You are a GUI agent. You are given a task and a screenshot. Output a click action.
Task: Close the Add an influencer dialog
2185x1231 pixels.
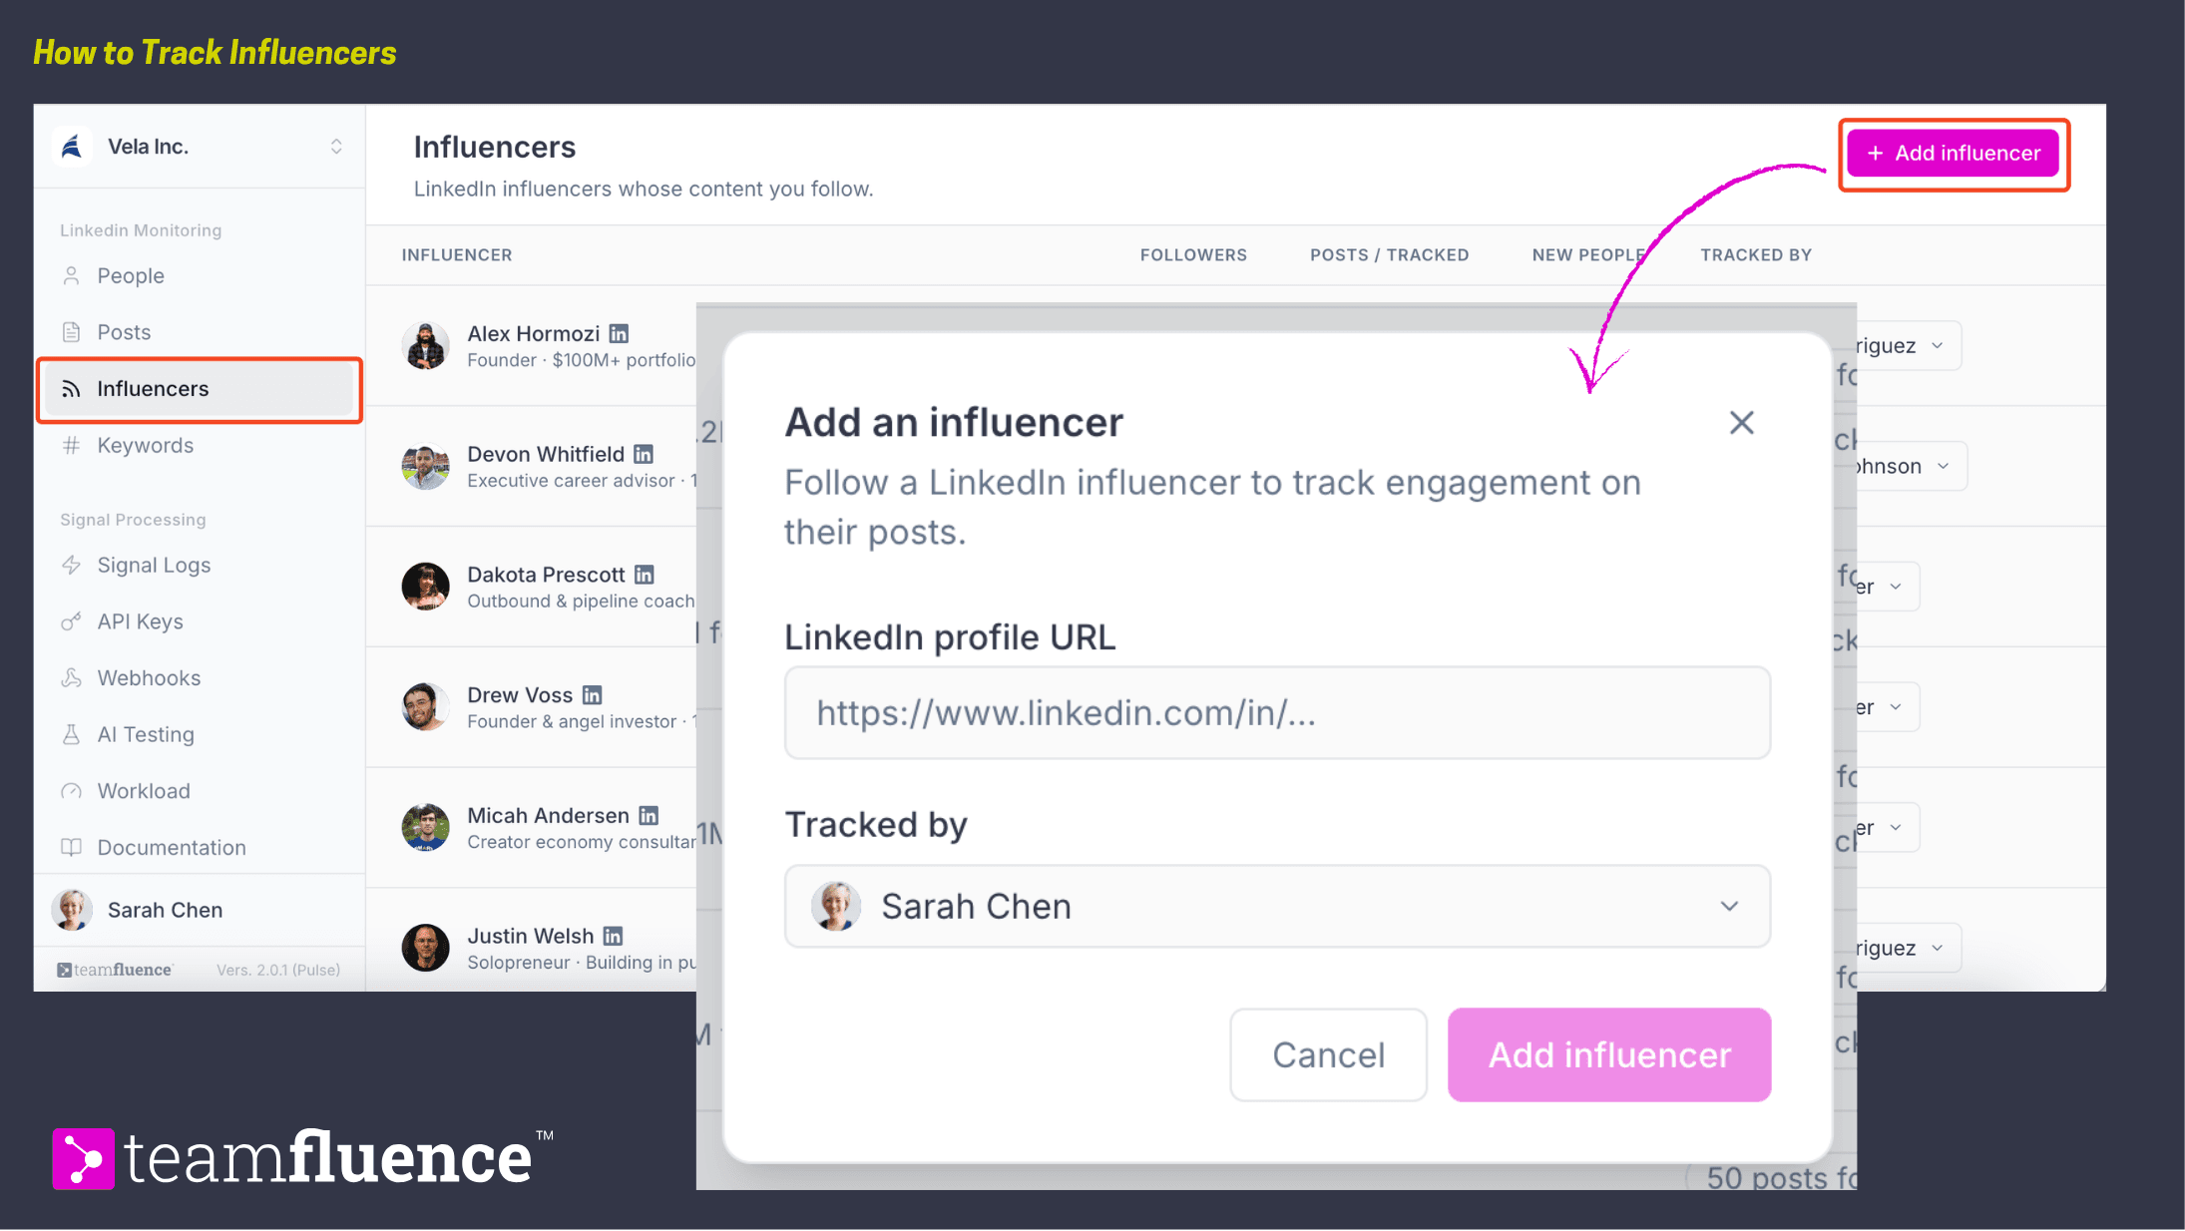click(1741, 422)
